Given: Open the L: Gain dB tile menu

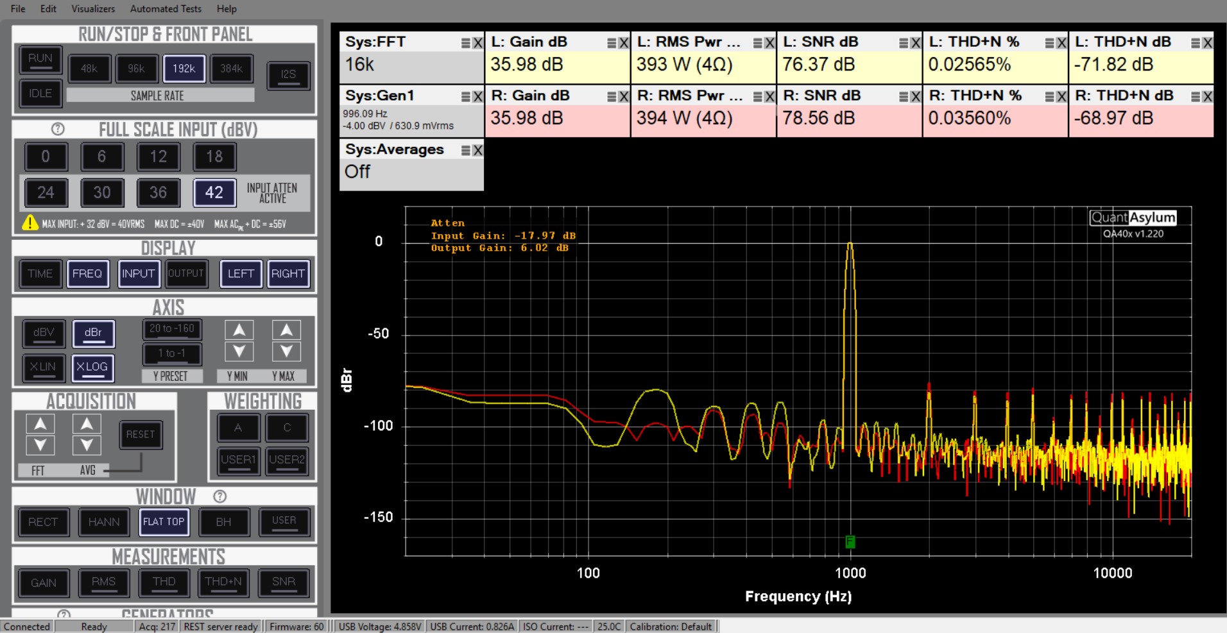Looking at the screenshot, I should (612, 43).
